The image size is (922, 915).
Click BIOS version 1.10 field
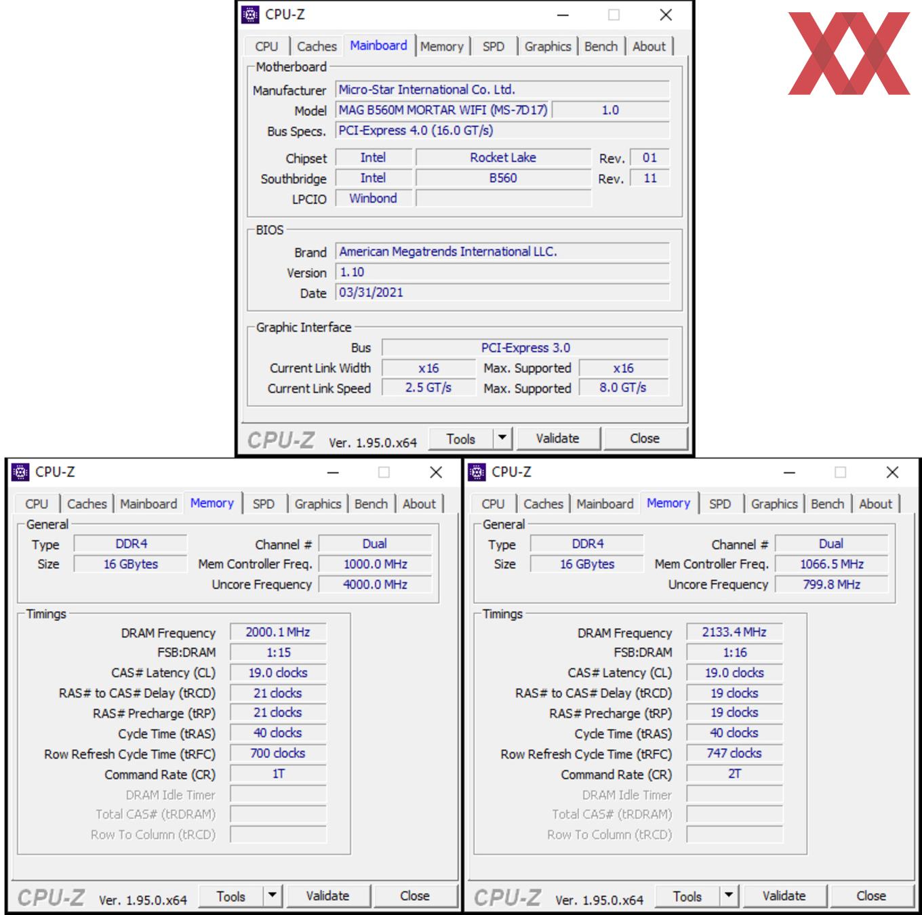tap(502, 272)
